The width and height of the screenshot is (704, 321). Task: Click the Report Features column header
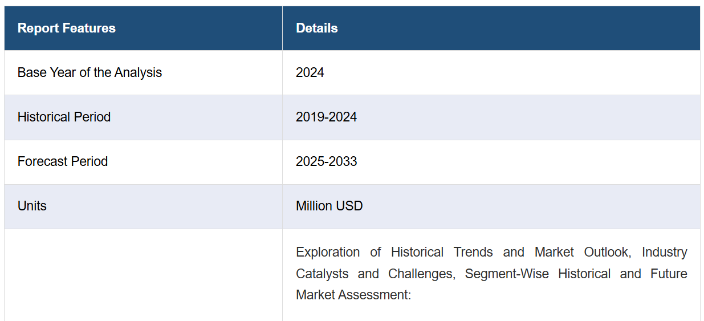pyautogui.click(x=67, y=28)
